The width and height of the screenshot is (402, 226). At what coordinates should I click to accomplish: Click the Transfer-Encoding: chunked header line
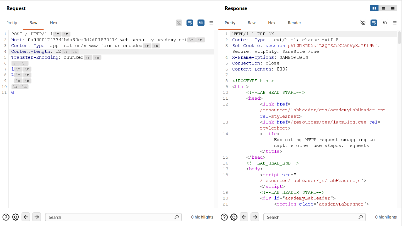(x=56, y=57)
